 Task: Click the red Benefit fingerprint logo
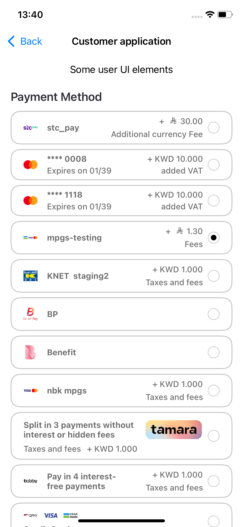coord(31,352)
